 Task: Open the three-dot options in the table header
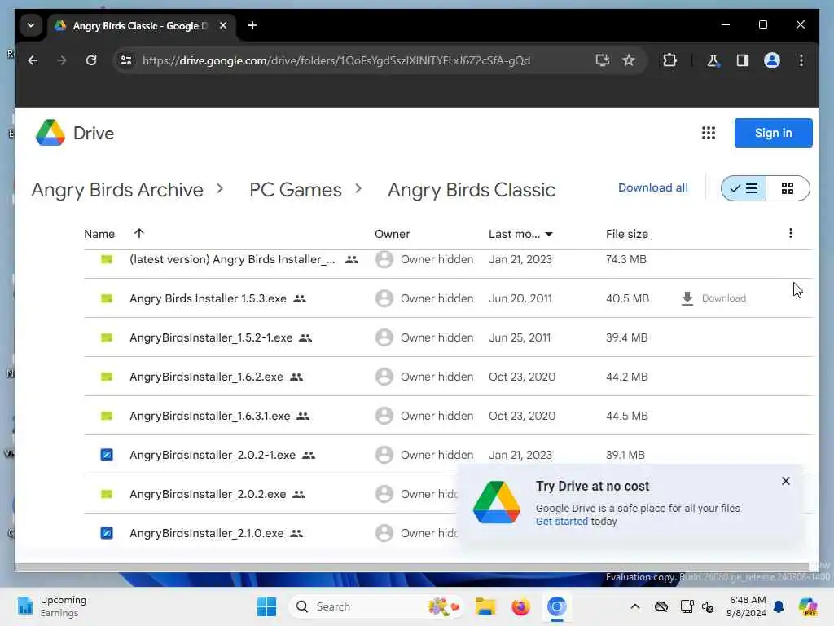pos(790,233)
